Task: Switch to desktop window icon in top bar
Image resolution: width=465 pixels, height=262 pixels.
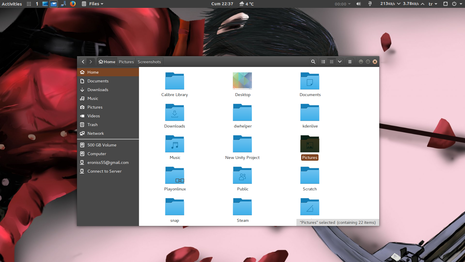Action: (45, 4)
